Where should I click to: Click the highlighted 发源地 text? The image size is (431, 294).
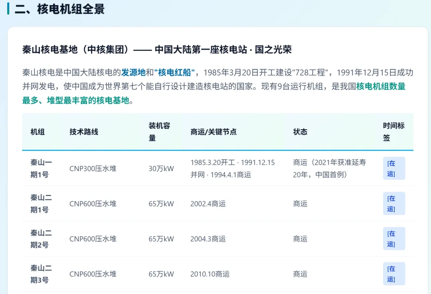click(x=133, y=73)
